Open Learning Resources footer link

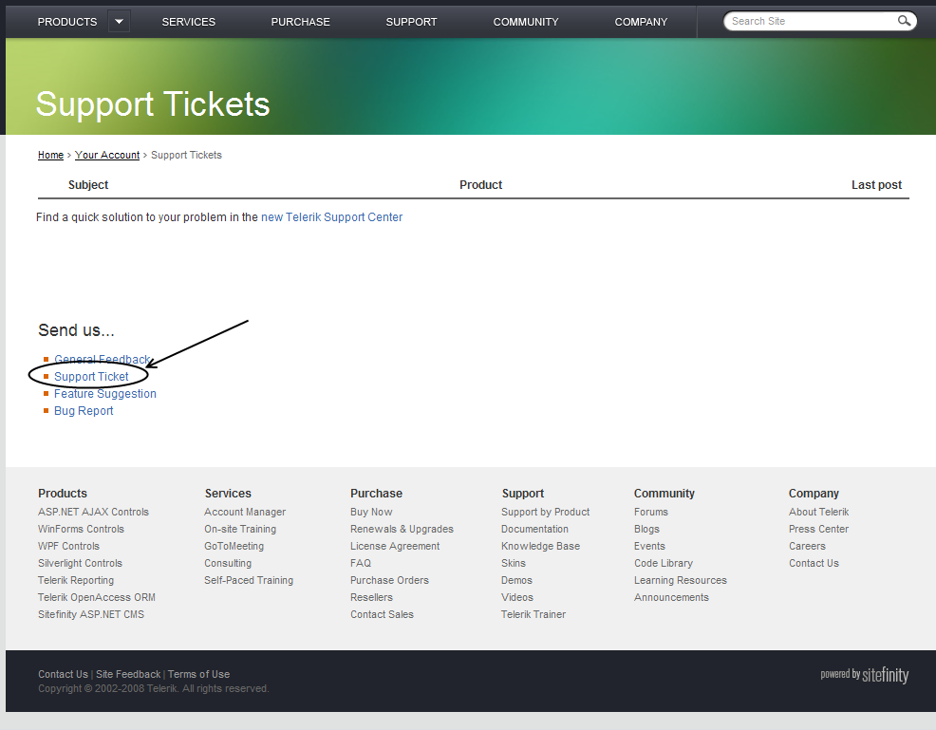[x=681, y=580]
